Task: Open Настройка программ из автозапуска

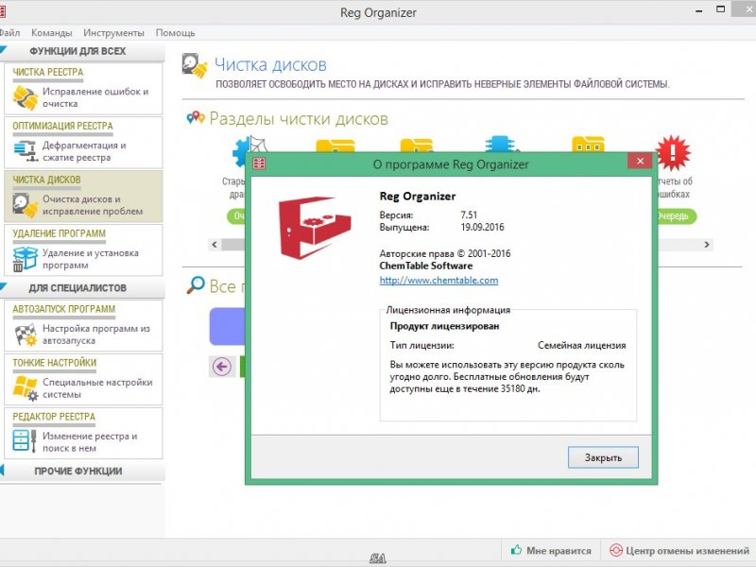Action: coord(96,335)
